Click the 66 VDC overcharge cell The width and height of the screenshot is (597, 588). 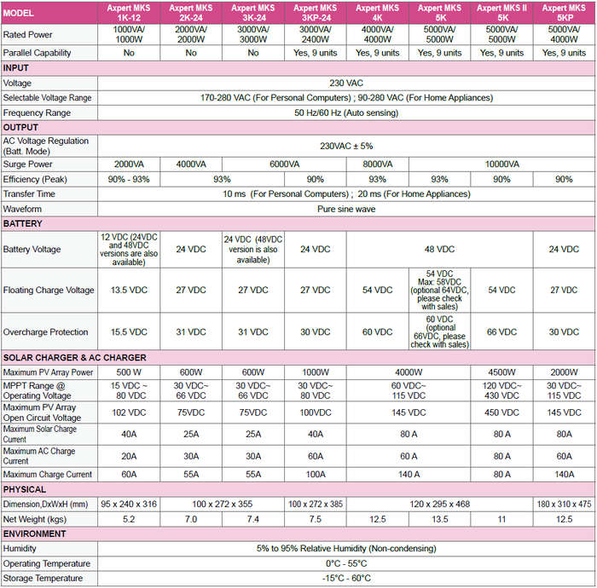click(501, 332)
